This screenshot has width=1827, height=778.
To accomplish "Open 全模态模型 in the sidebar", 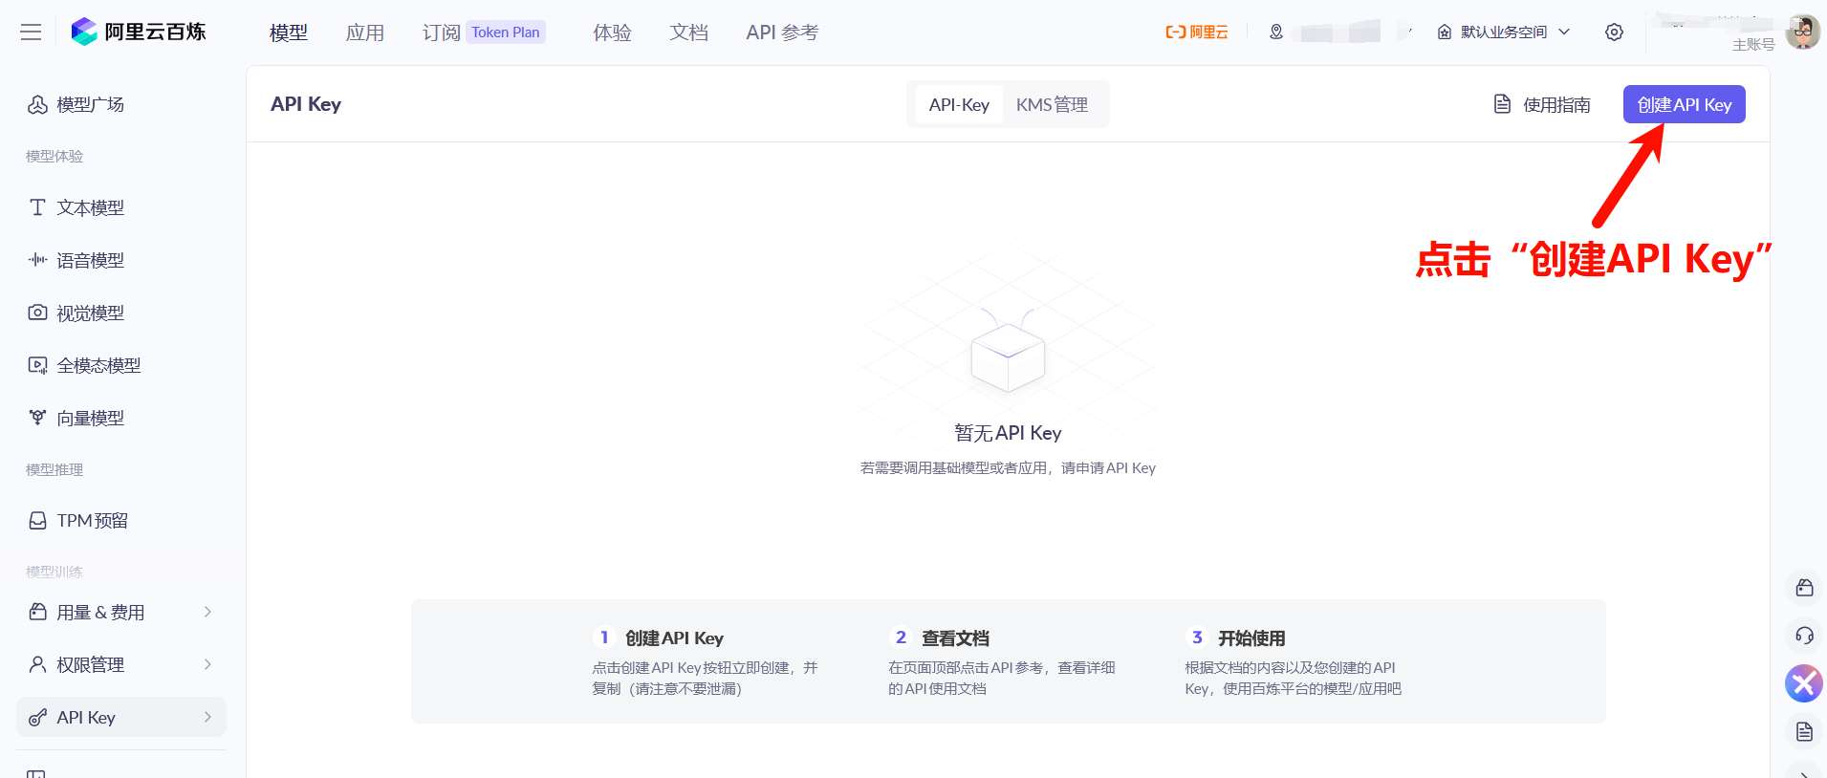I will tap(98, 365).
